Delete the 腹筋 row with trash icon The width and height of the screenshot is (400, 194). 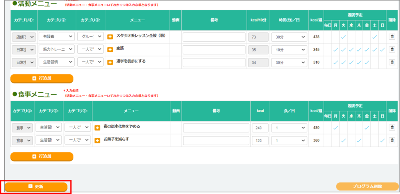tap(392, 49)
